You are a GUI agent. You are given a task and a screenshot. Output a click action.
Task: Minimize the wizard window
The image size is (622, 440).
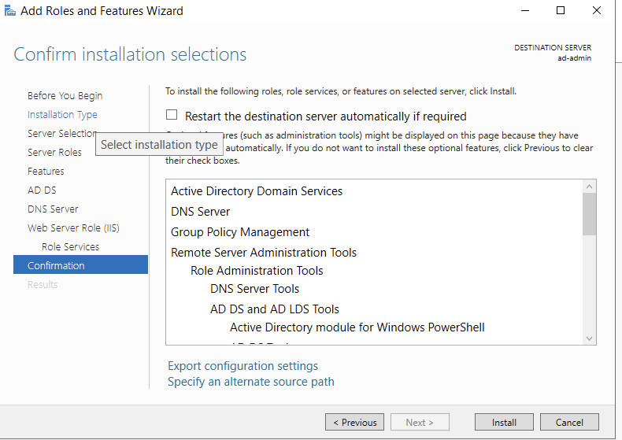pos(525,11)
